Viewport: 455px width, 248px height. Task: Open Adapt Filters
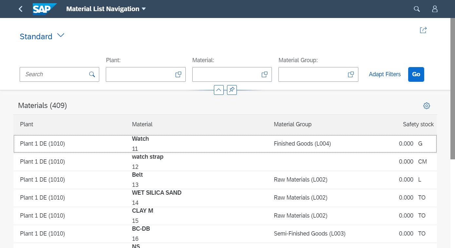tap(385, 74)
